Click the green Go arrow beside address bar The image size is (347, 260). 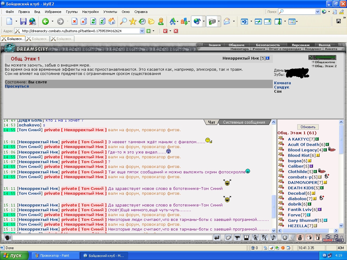148,31
